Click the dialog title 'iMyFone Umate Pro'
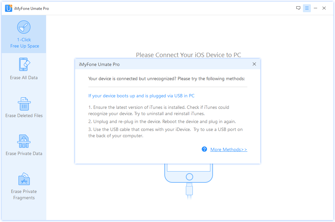Screen dimensions: 335x222 pyautogui.click(x=99, y=64)
